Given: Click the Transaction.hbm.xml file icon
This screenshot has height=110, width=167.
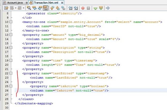Looking at the screenshot, I should 31,3.
